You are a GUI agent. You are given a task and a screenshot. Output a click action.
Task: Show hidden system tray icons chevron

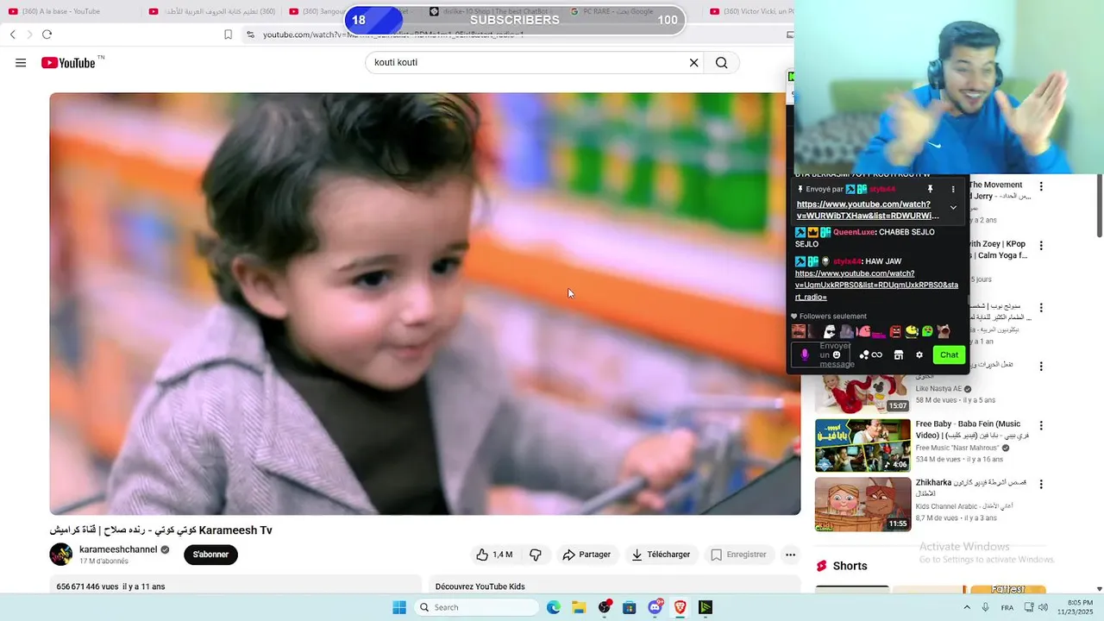point(967,607)
